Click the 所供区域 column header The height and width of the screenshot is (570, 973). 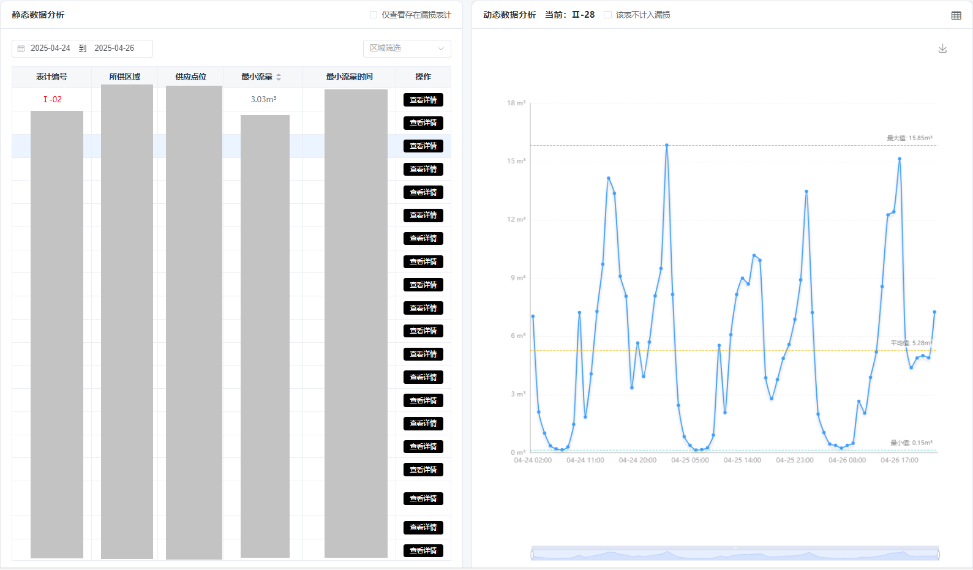click(x=124, y=77)
